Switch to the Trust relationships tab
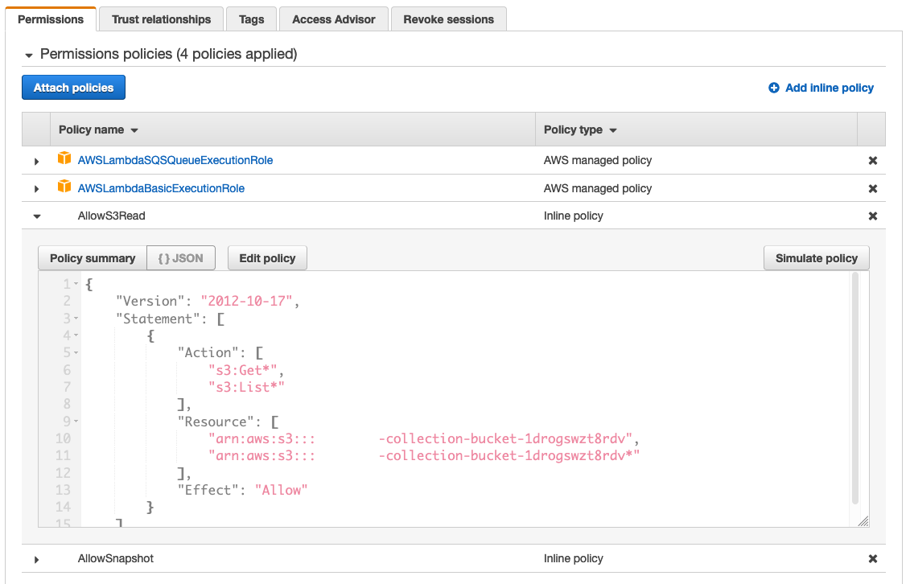The width and height of the screenshot is (910, 584). pyautogui.click(x=162, y=19)
